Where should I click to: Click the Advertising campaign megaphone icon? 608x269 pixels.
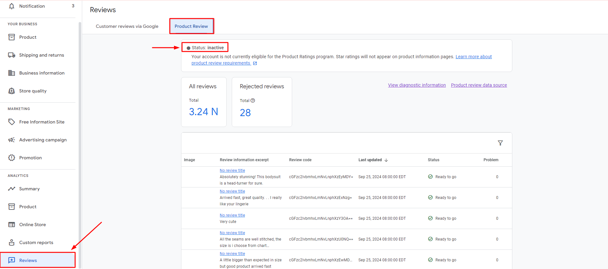pyautogui.click(x=12, y=140)
